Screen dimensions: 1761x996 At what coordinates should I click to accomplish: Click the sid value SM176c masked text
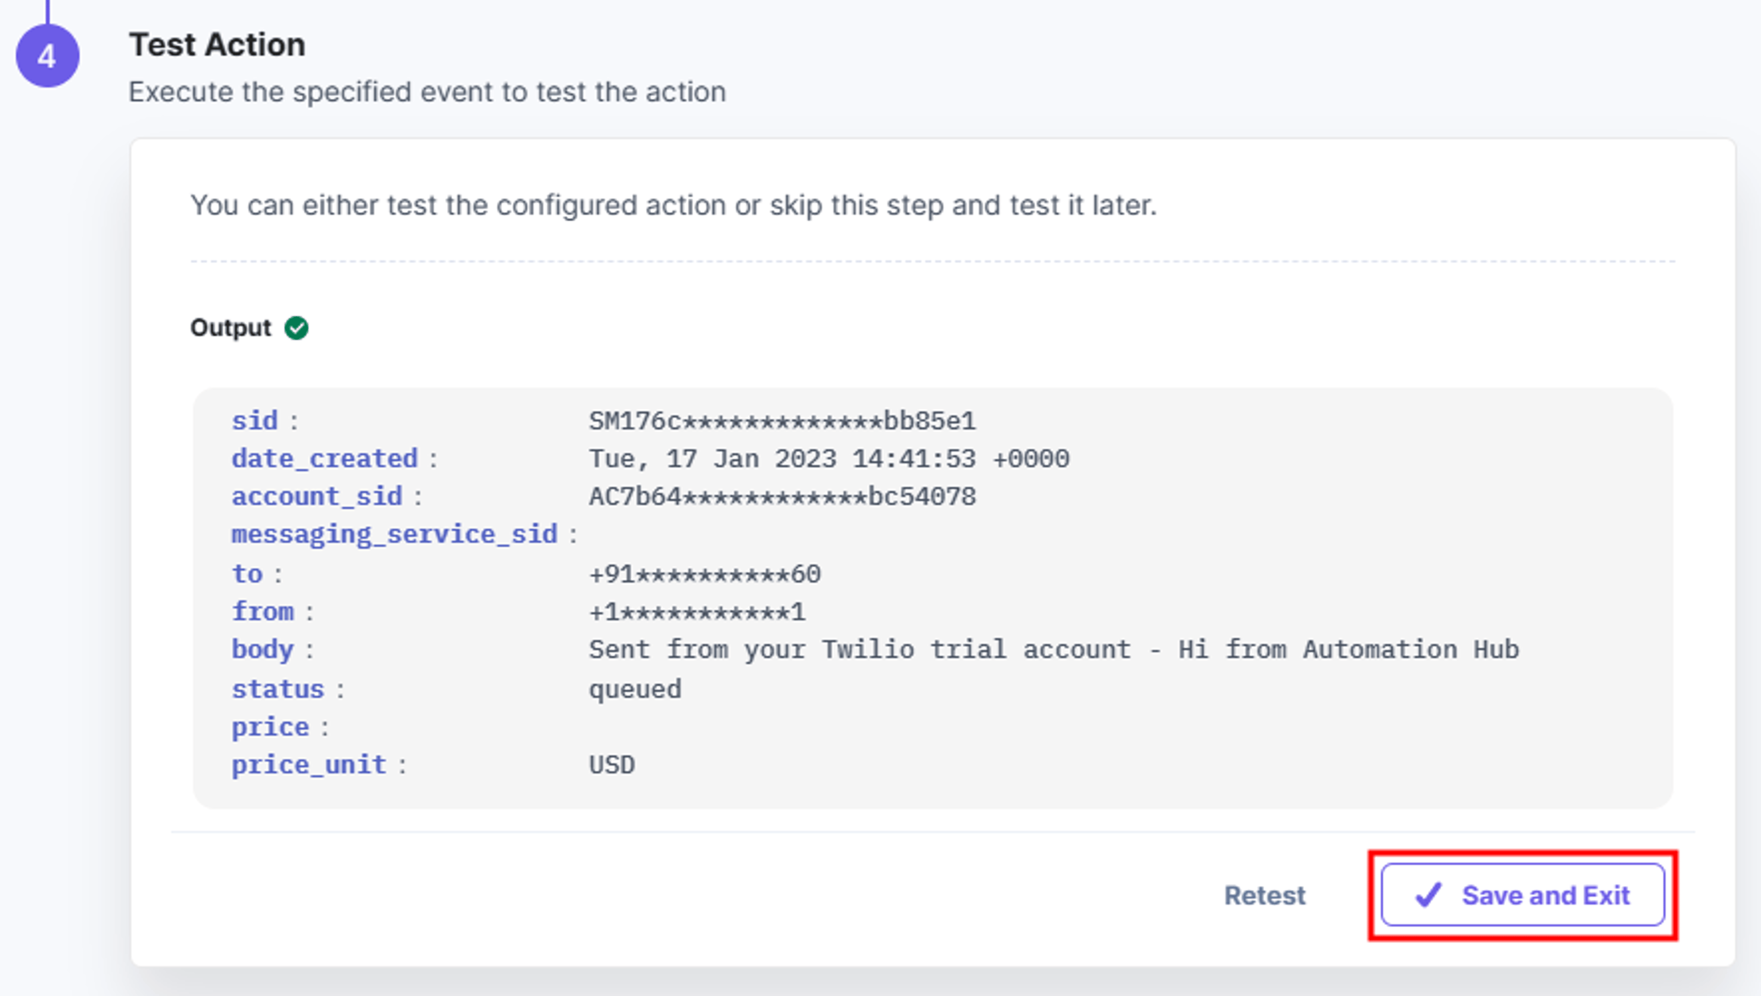(782, 421)
